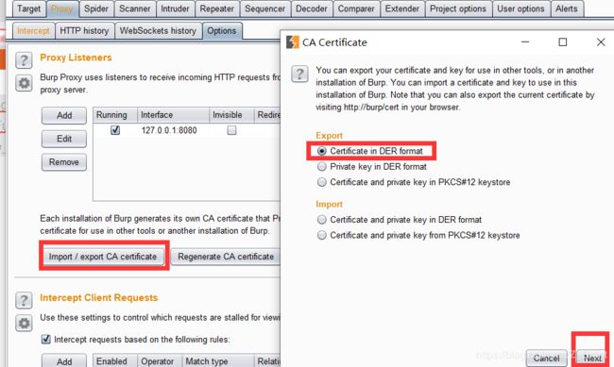Toggle Intercept requests based on rules checkbox
Screen dimensions: 614x367
coord(46,339)
